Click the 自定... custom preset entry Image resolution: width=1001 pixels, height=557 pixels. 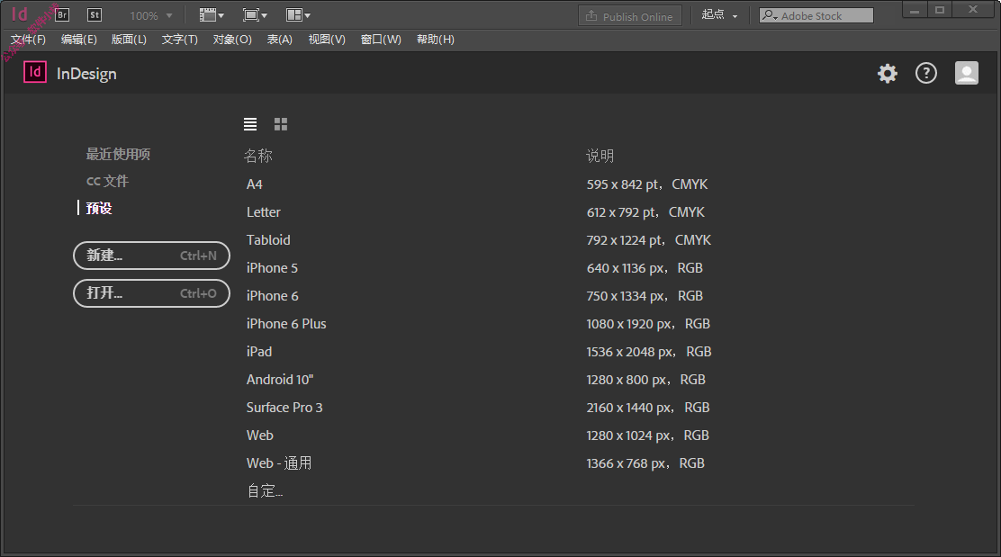click(x=265, y=490)
